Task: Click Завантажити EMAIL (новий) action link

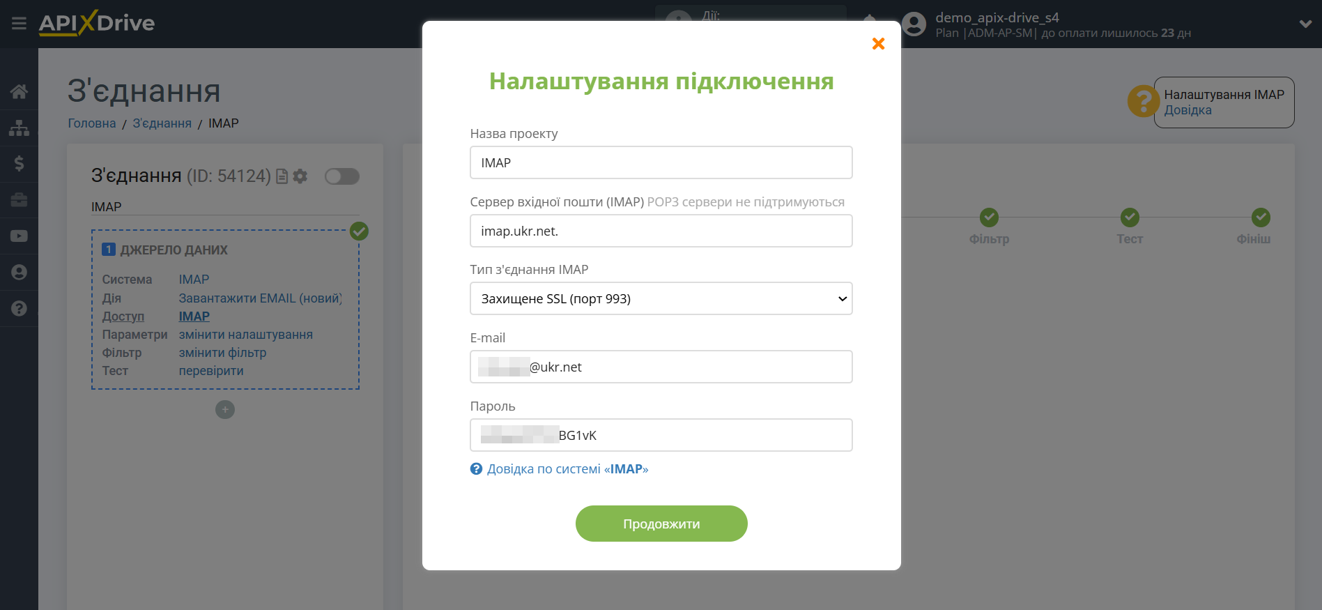Action: 261,298
